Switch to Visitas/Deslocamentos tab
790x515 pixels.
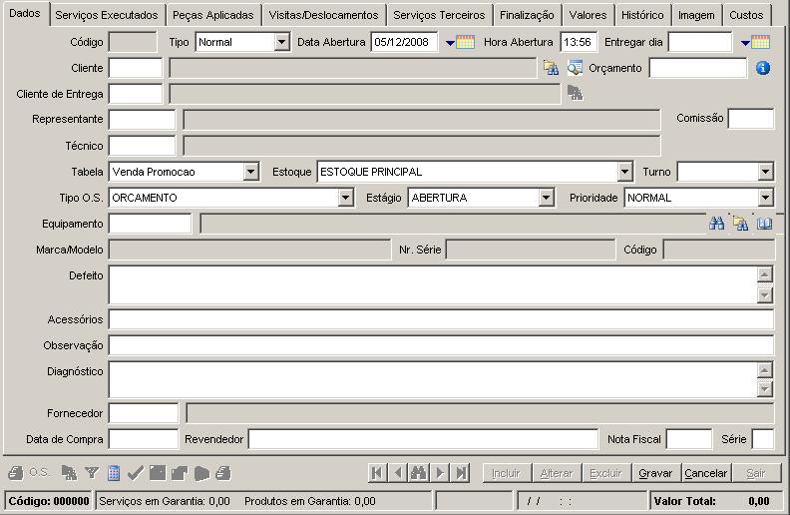click(323, 15)
